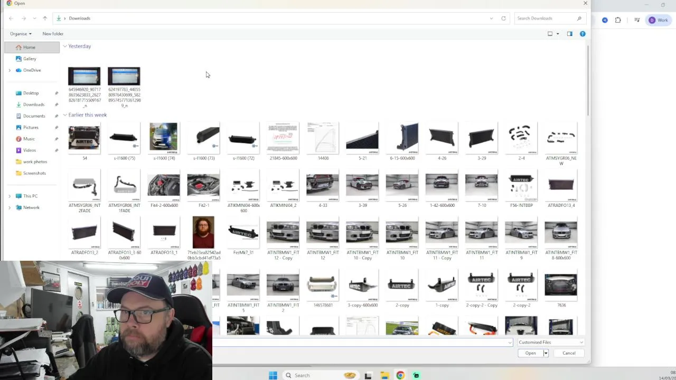
Task: Open the file name history dropdown
Action: (x=510, y=343)
